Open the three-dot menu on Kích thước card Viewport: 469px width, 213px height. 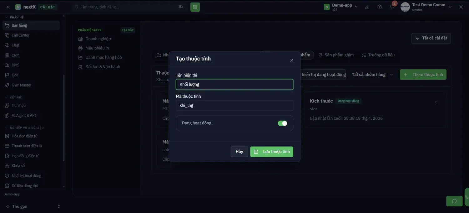pyautogui.click(x=436, y=103)
